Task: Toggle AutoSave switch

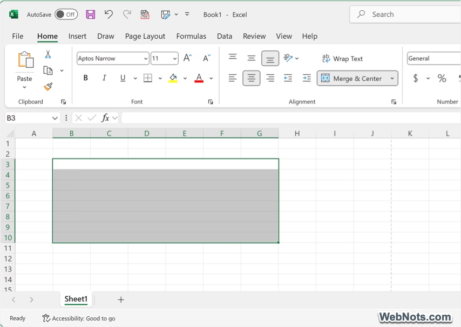Action: [66, 15]
